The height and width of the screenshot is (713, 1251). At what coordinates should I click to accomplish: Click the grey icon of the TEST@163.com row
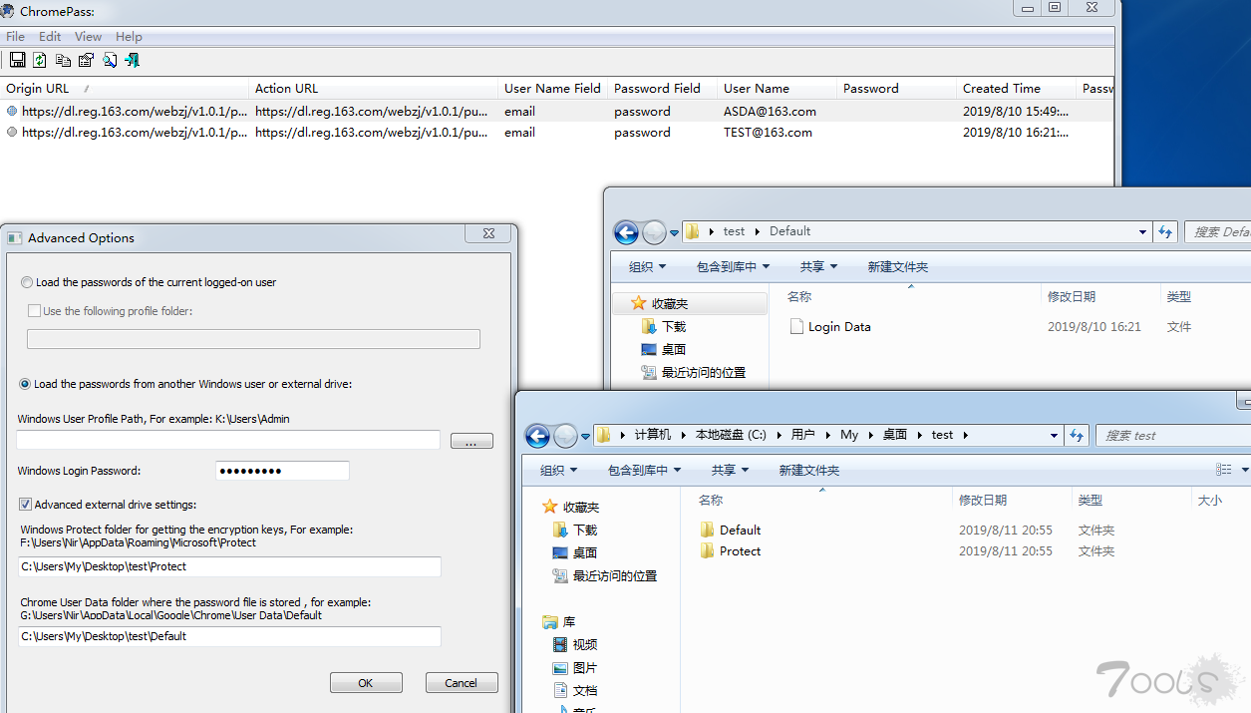point(12,132)
